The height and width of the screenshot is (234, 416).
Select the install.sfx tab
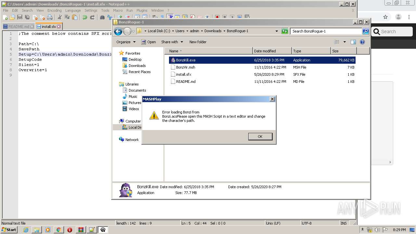tap(49, 27)
